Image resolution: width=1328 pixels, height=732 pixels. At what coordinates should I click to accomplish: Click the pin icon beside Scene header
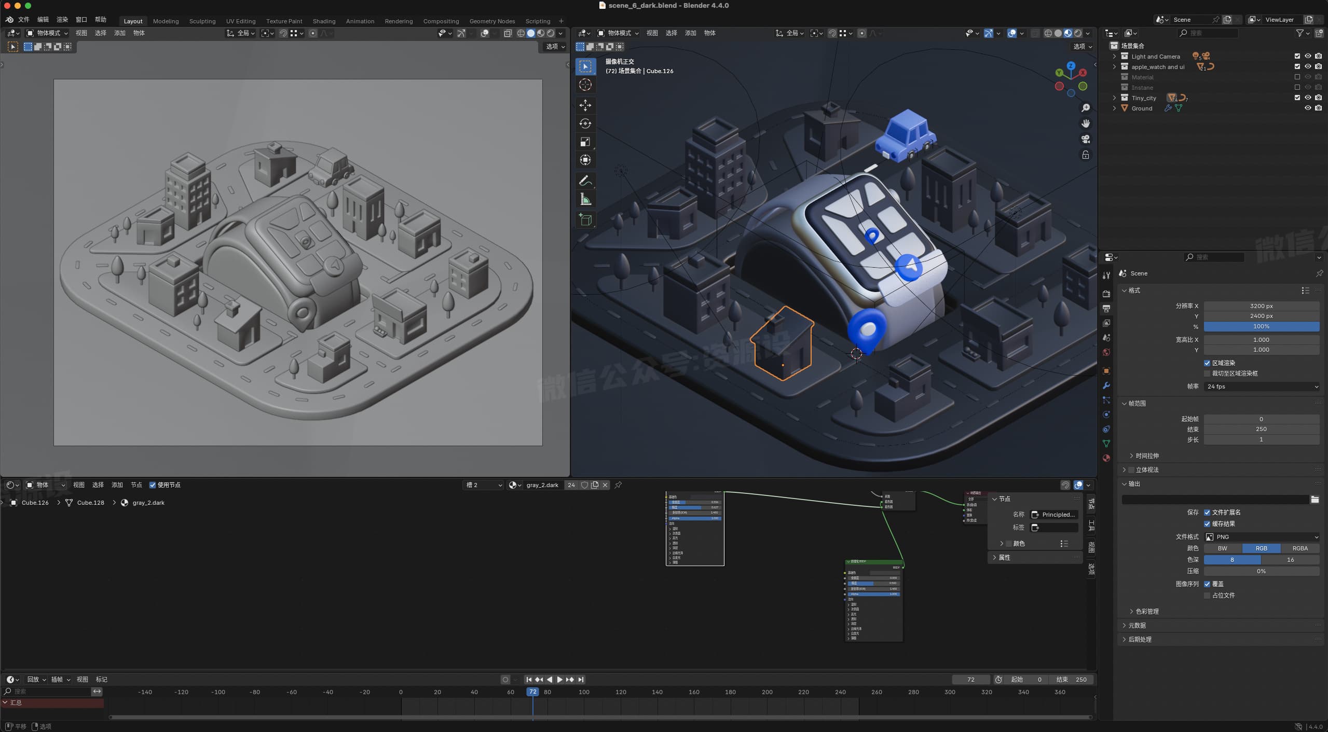click(x=1319, y=273)
